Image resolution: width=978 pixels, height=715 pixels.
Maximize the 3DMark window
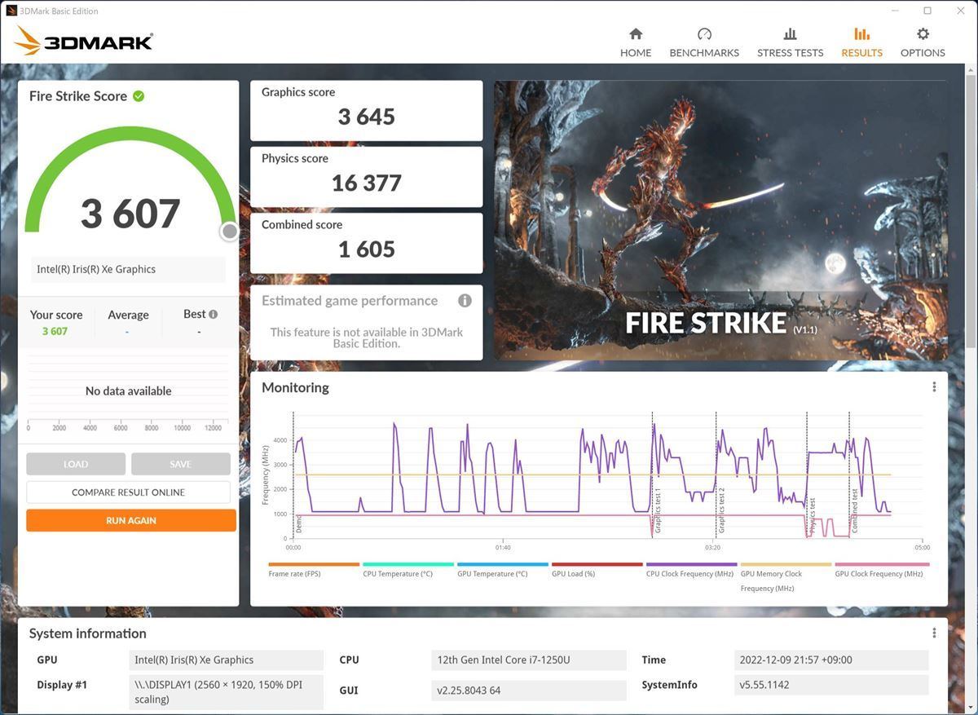point(927,11)
